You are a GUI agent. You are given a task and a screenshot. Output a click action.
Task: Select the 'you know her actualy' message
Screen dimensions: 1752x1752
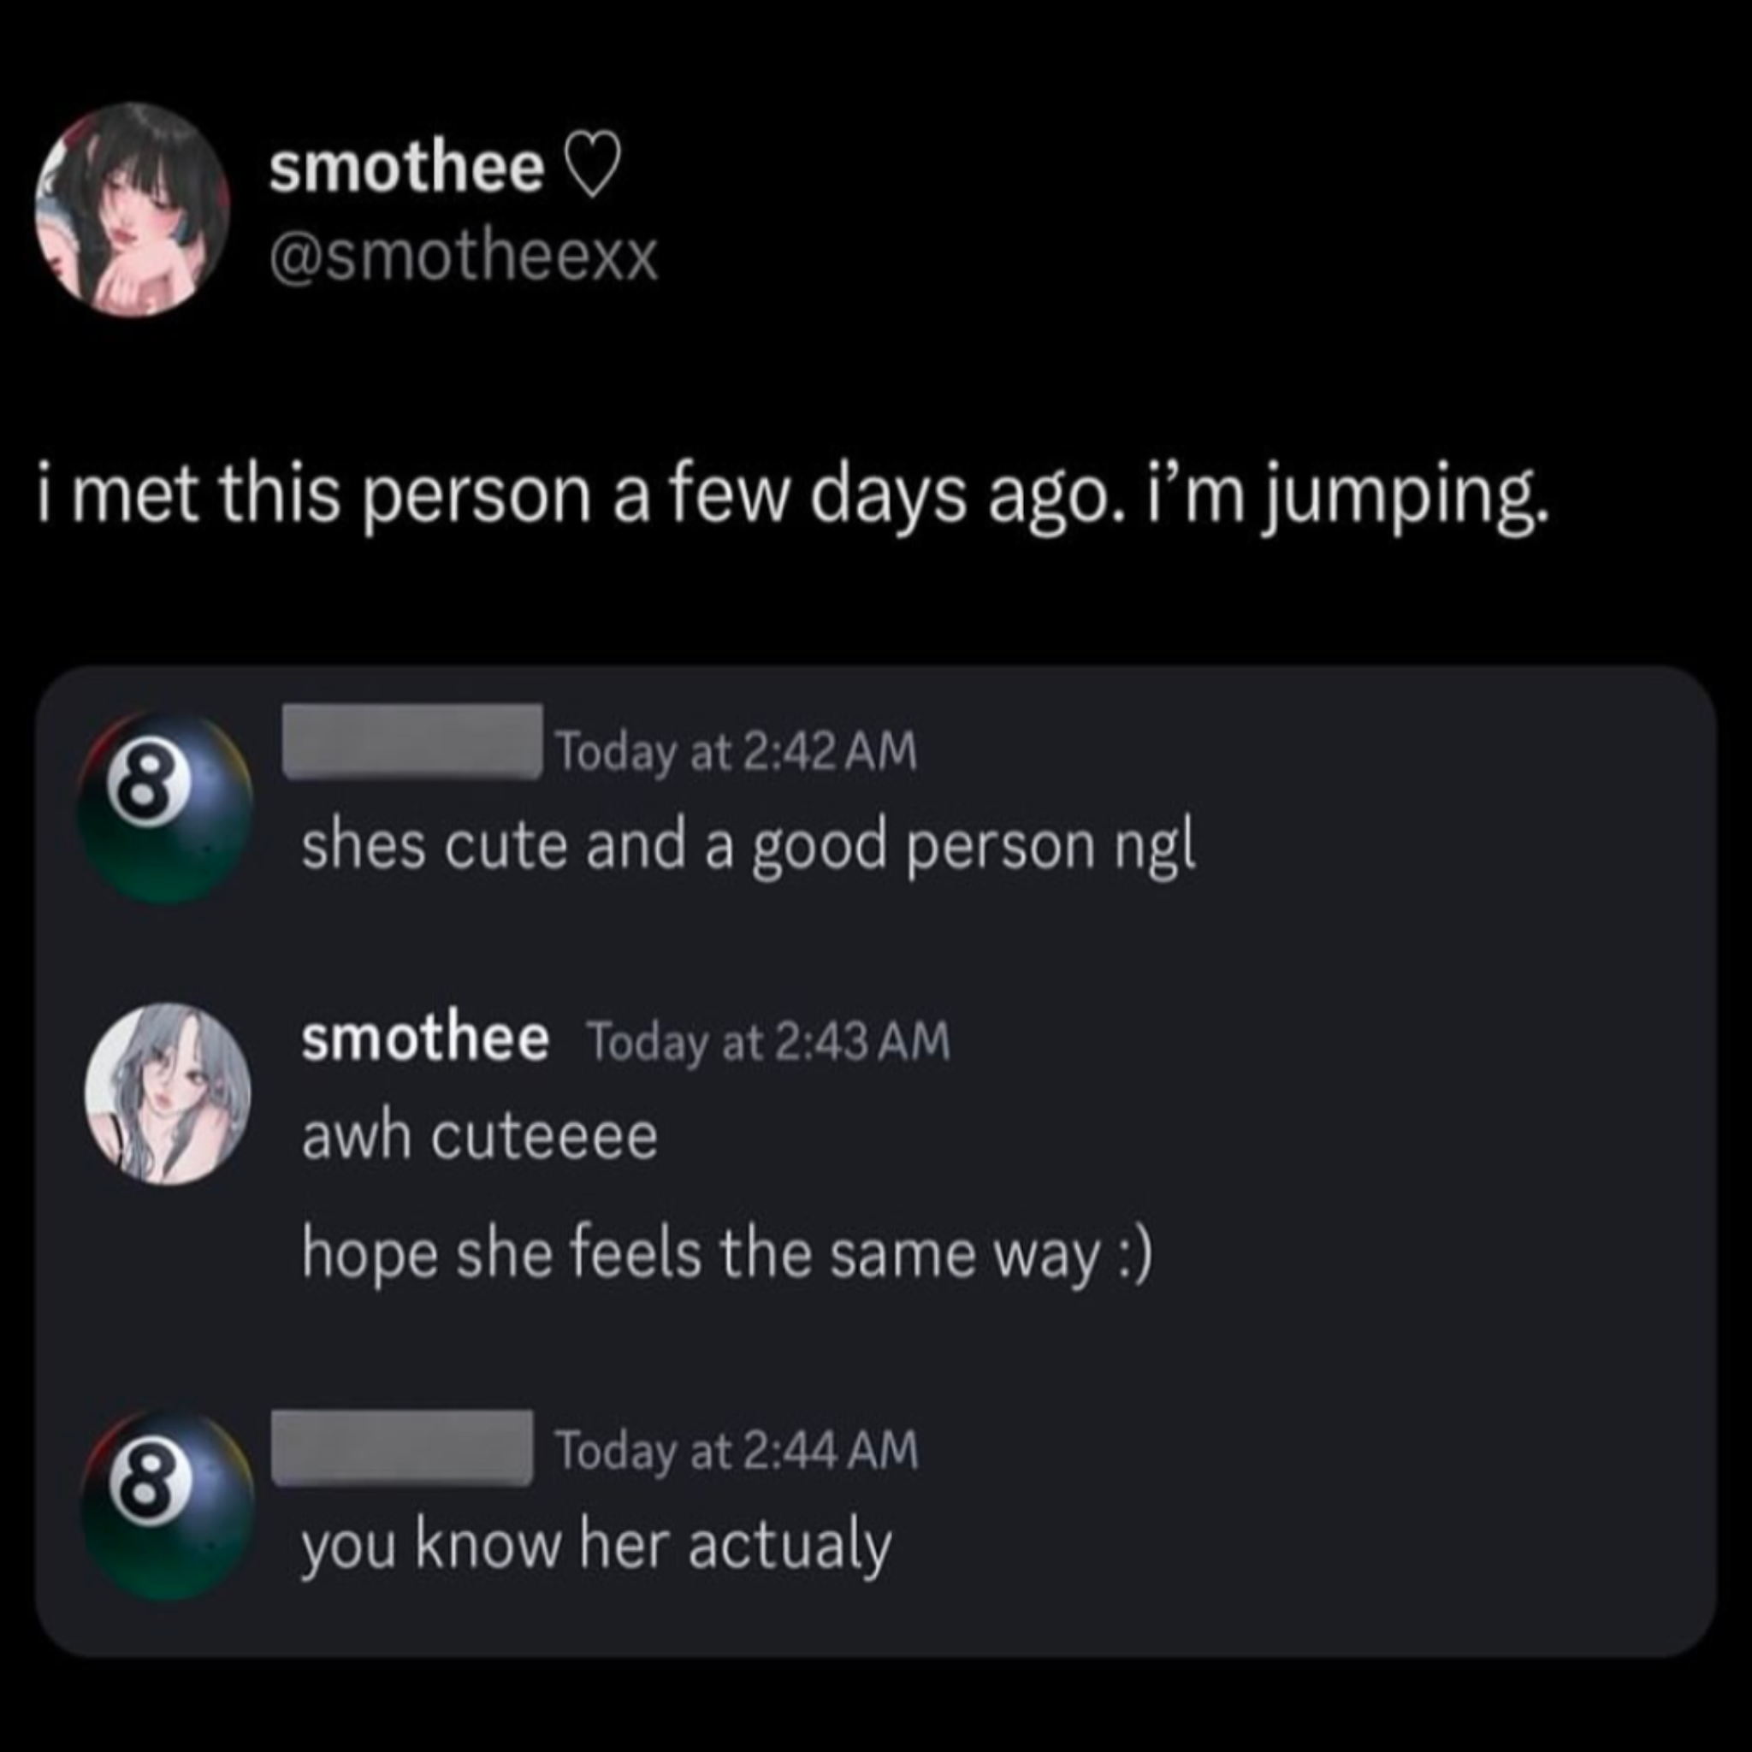597,1545
